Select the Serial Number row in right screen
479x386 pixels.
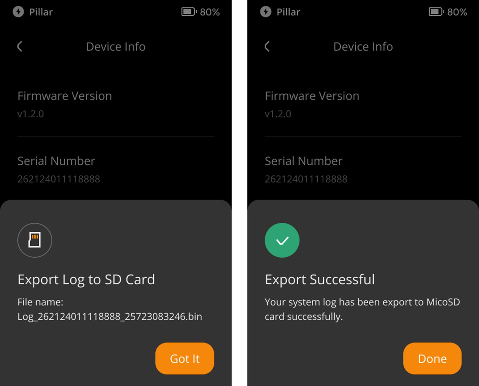(363, 169)
